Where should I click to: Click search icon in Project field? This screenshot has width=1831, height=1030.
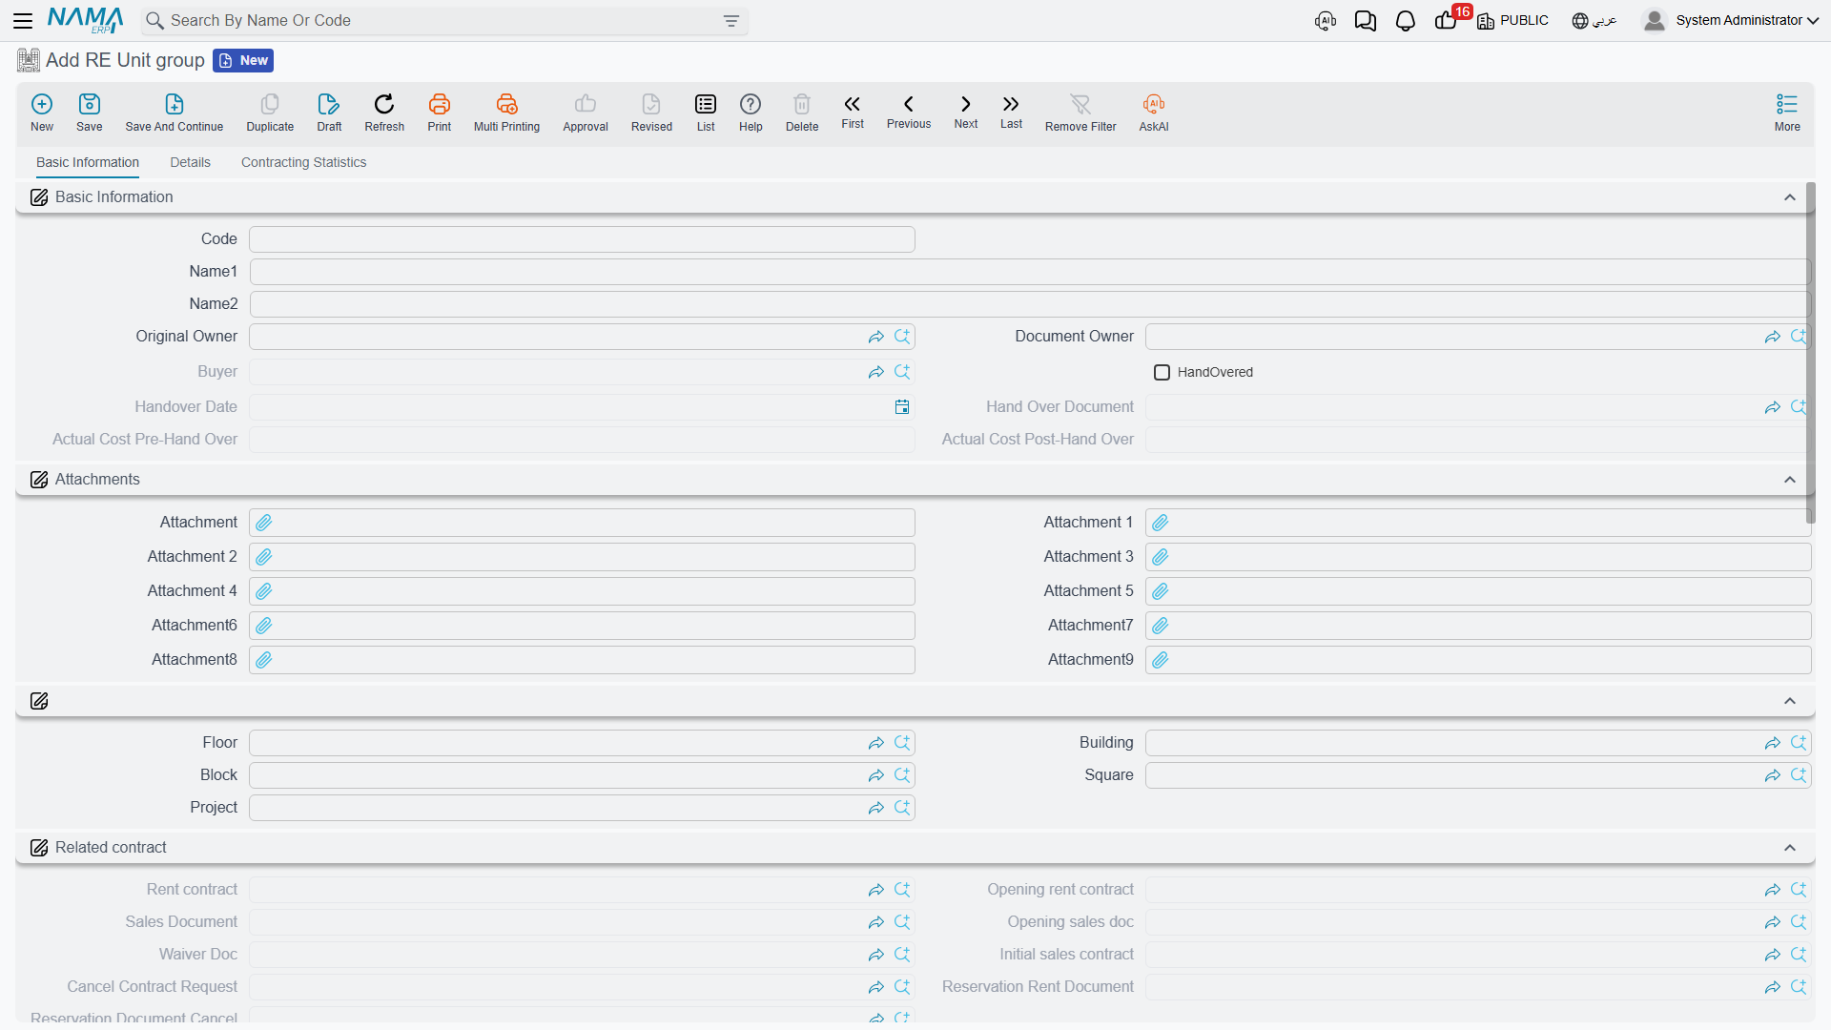click(x=902, y=808)
